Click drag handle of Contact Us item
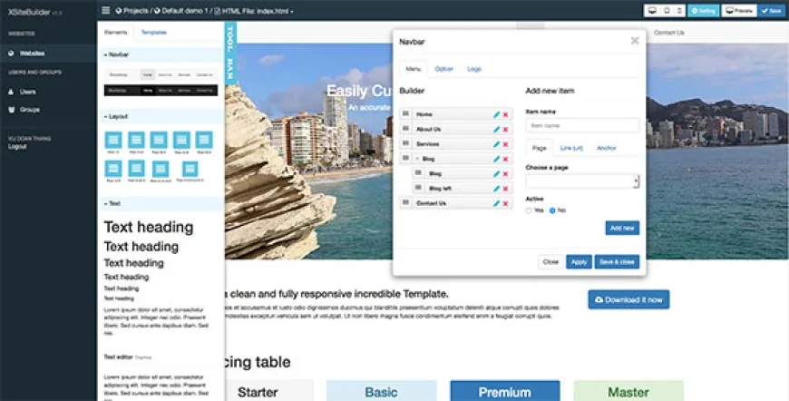789x401 pixels. (405, 202)
